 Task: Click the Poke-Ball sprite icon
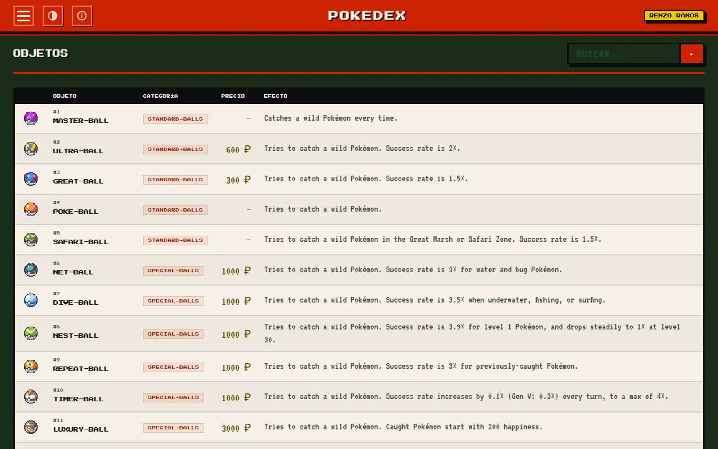point(31,209)
